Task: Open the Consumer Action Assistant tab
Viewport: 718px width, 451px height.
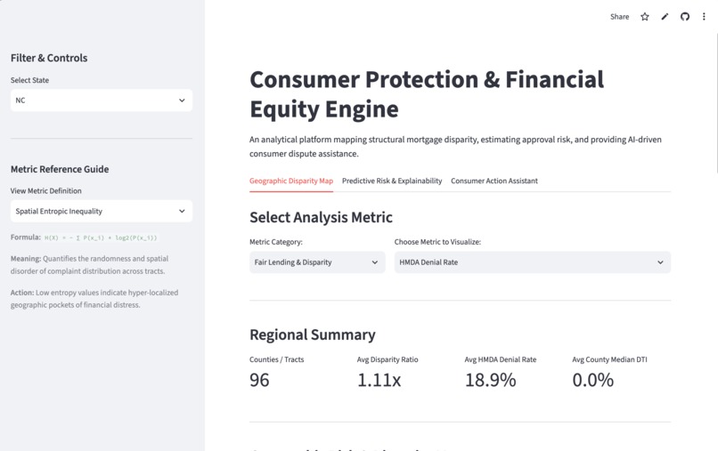Action: pyautogui.click(x=494, y=181)
